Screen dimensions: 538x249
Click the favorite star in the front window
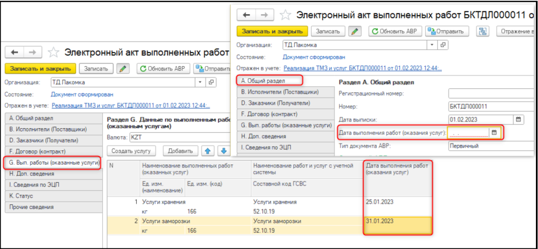(285, 15)
